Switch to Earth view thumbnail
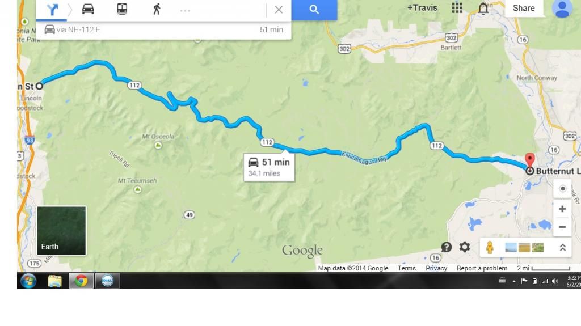581x326 pixels. (x=61, y=230)
